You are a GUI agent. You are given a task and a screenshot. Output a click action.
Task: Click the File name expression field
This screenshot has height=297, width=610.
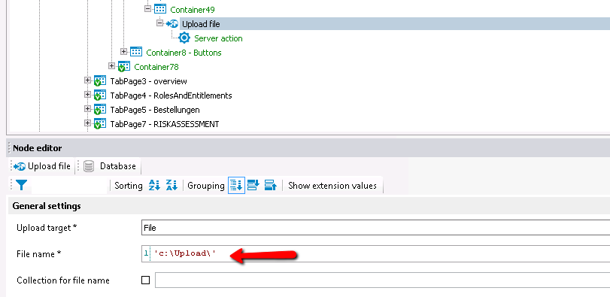[376, 254]
